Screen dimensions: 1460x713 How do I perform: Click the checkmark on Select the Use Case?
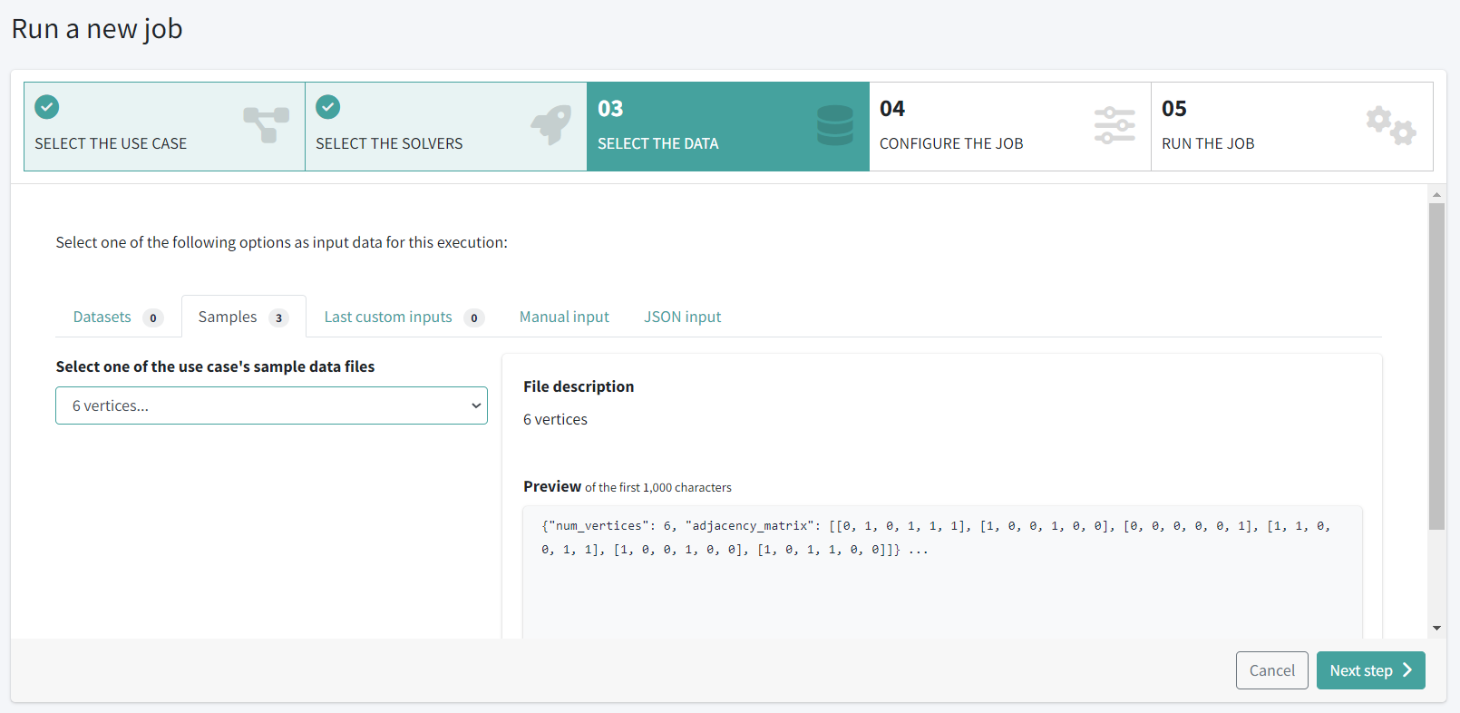[x=47, y=107]
